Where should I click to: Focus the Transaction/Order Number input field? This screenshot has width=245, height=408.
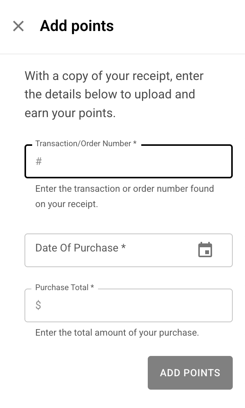(x=134, y=162)
